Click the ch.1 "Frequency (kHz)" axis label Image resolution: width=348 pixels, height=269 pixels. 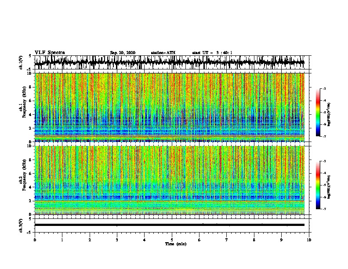coord(24,102)
